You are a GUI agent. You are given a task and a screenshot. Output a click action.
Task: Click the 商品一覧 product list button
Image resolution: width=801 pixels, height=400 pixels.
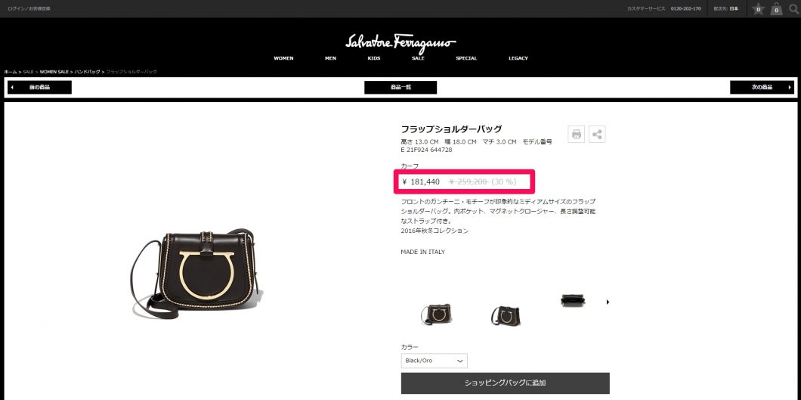pyautogui.click(x=400, y=88)
